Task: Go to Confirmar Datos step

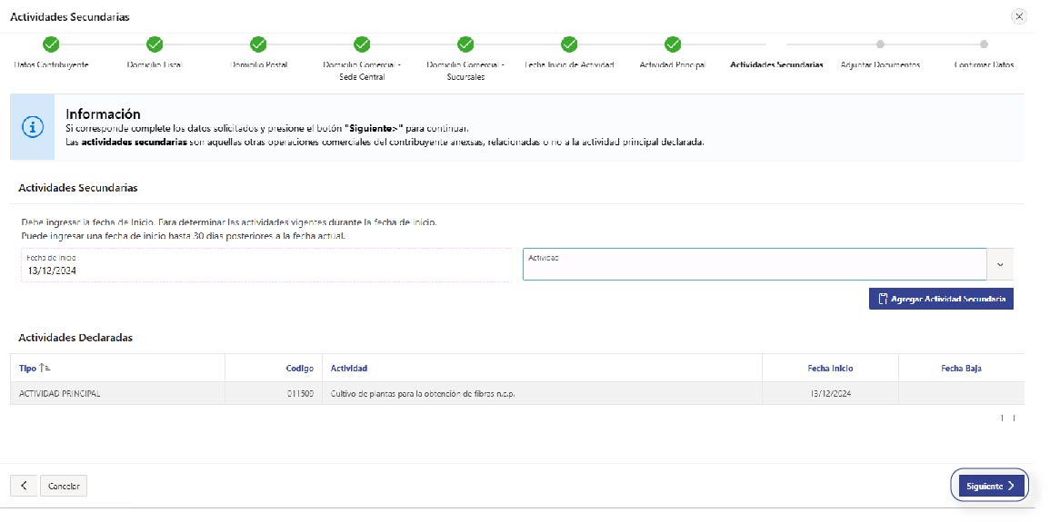Action: [984, 44]
